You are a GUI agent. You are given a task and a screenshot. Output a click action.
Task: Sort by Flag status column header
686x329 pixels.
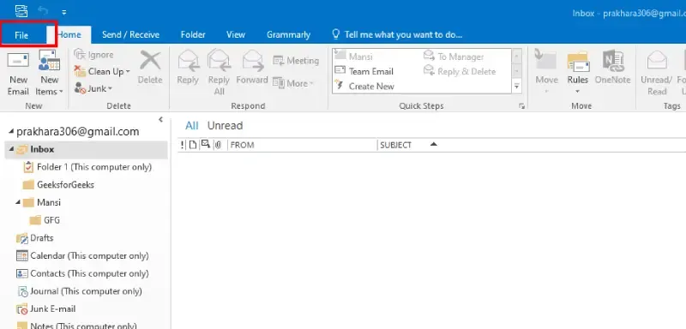coord(205,144)
